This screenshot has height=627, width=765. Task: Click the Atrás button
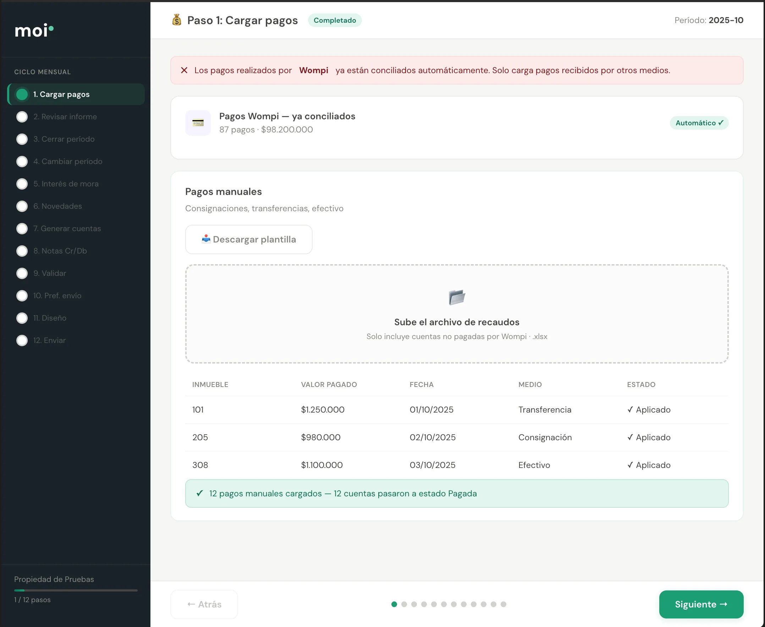click(204, 604)
